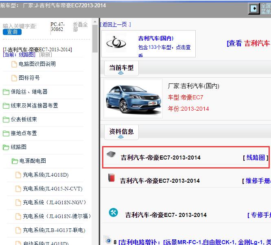Click open folder icon for 线路图

click(x=6, y=147)
